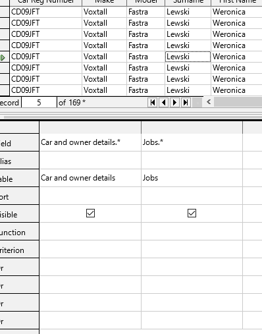Uncheck Visible for Car and owner details column

(x=90, y=213)
